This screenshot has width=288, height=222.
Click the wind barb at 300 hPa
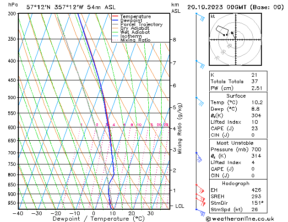(201, 17)
